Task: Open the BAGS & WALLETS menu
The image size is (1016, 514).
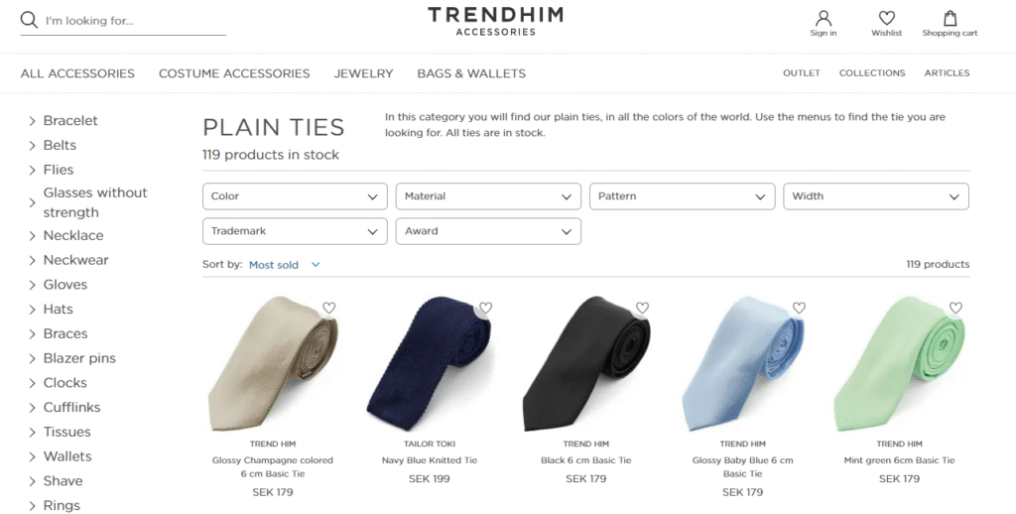Action: [x=471, y=73]
